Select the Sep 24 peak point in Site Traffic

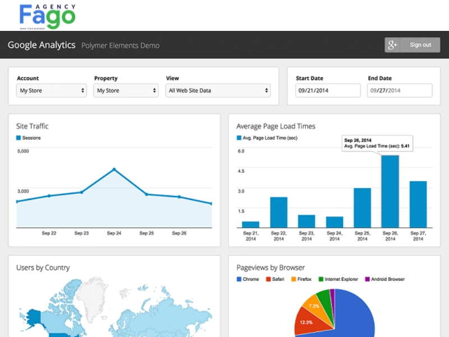(114, 170)
